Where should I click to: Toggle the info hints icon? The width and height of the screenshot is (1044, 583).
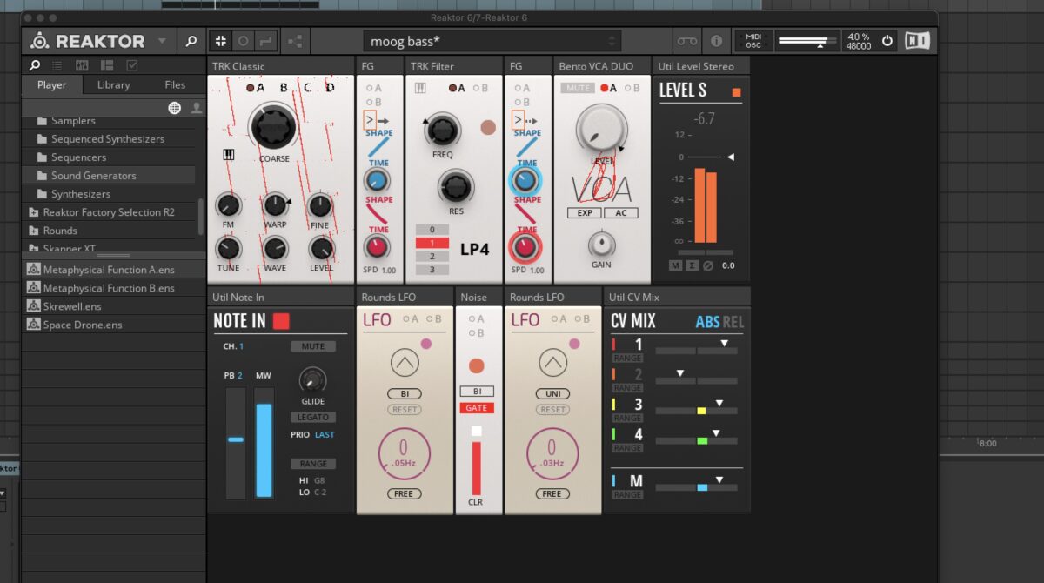coord(716,41)
